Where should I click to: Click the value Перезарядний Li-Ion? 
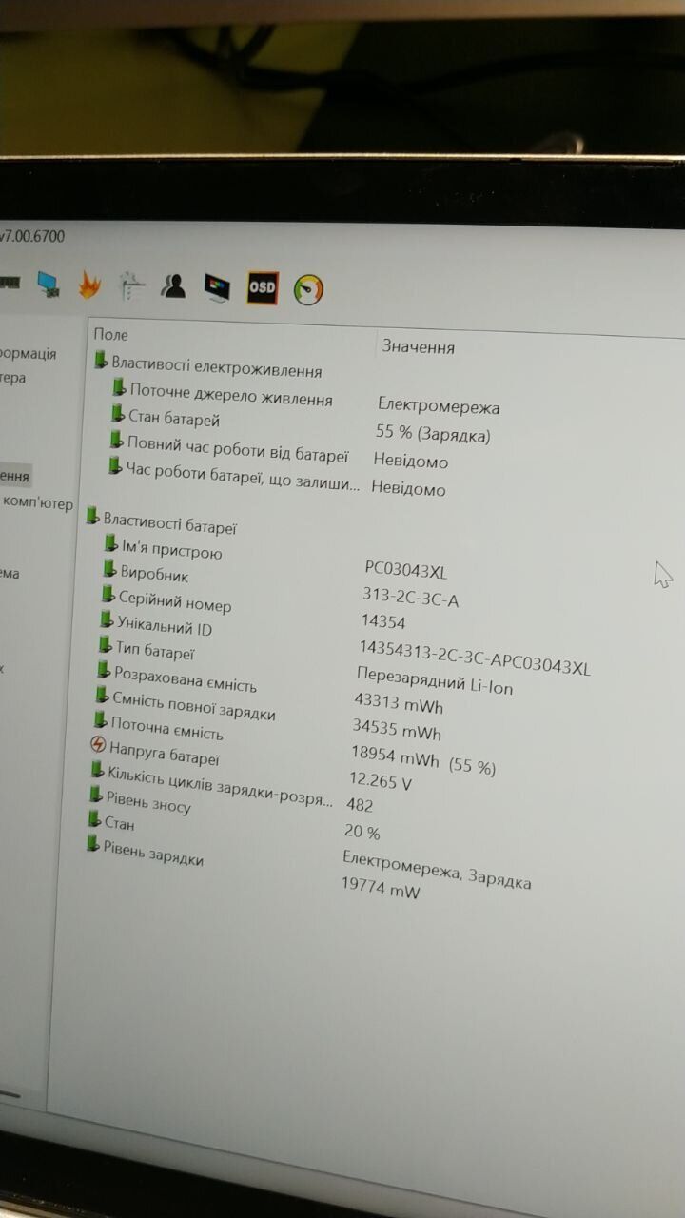[x=435, y=680]
